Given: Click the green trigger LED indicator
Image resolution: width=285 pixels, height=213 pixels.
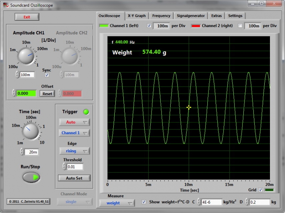Looking at the screenshot, I should (86, 112).
